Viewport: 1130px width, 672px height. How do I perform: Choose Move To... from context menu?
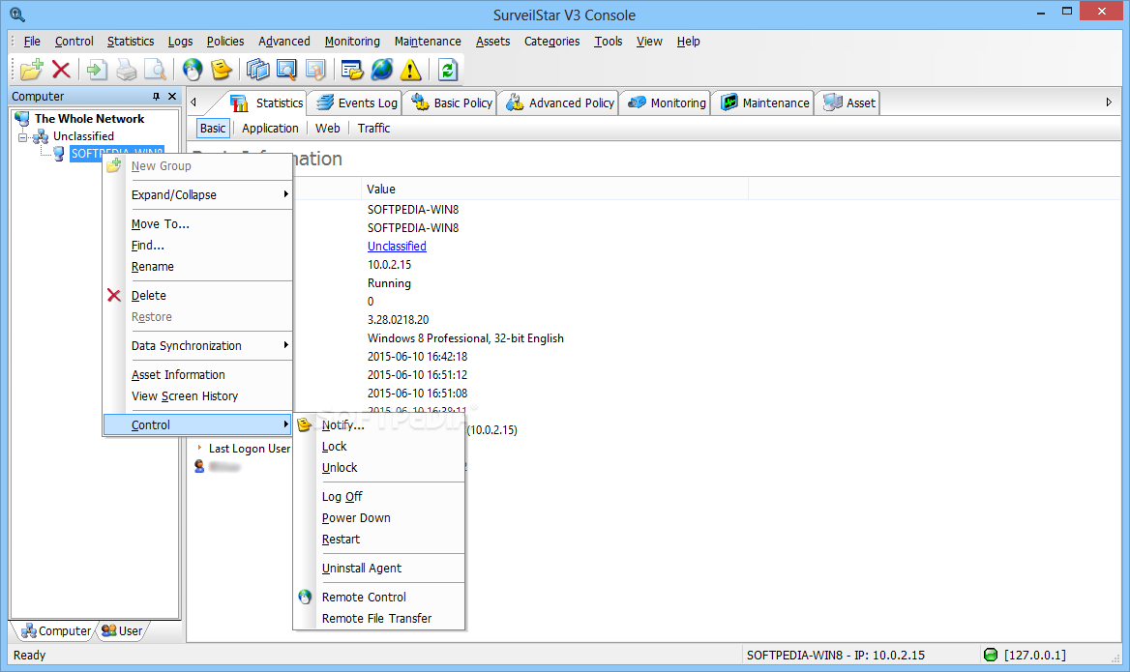[198, 224]
